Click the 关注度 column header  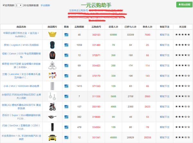[x=183, y=27]
